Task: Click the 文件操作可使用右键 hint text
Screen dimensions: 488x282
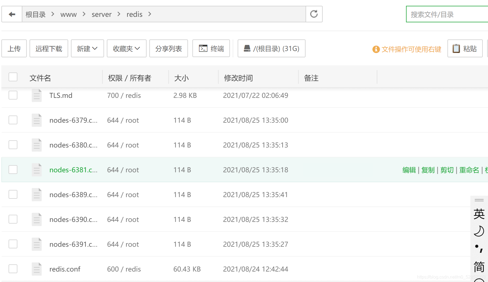Action: coord(412,49)
